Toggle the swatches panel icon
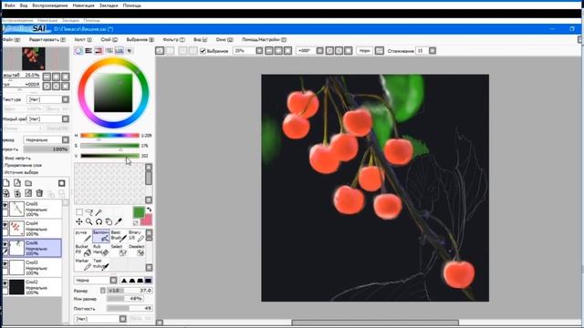Viewport: 584px width, 328px height. [x=120, y=51]
